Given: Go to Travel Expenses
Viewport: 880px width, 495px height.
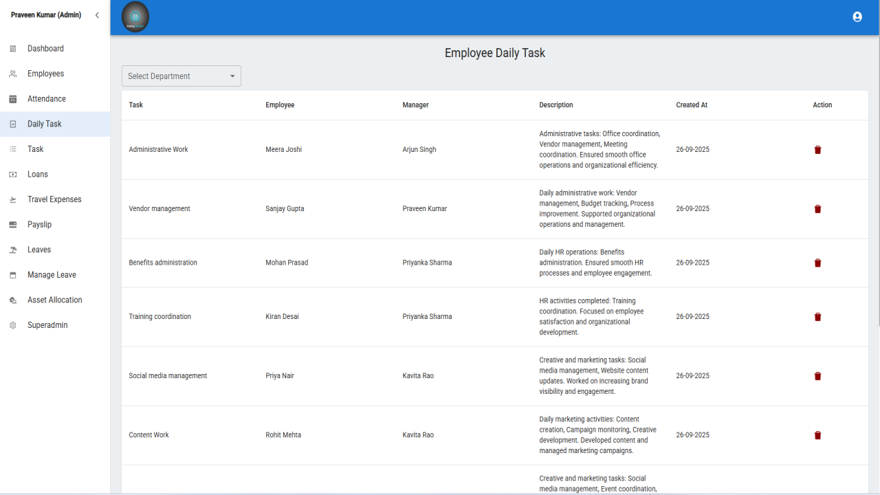Looking at the screenshot, I should (55, 199).
